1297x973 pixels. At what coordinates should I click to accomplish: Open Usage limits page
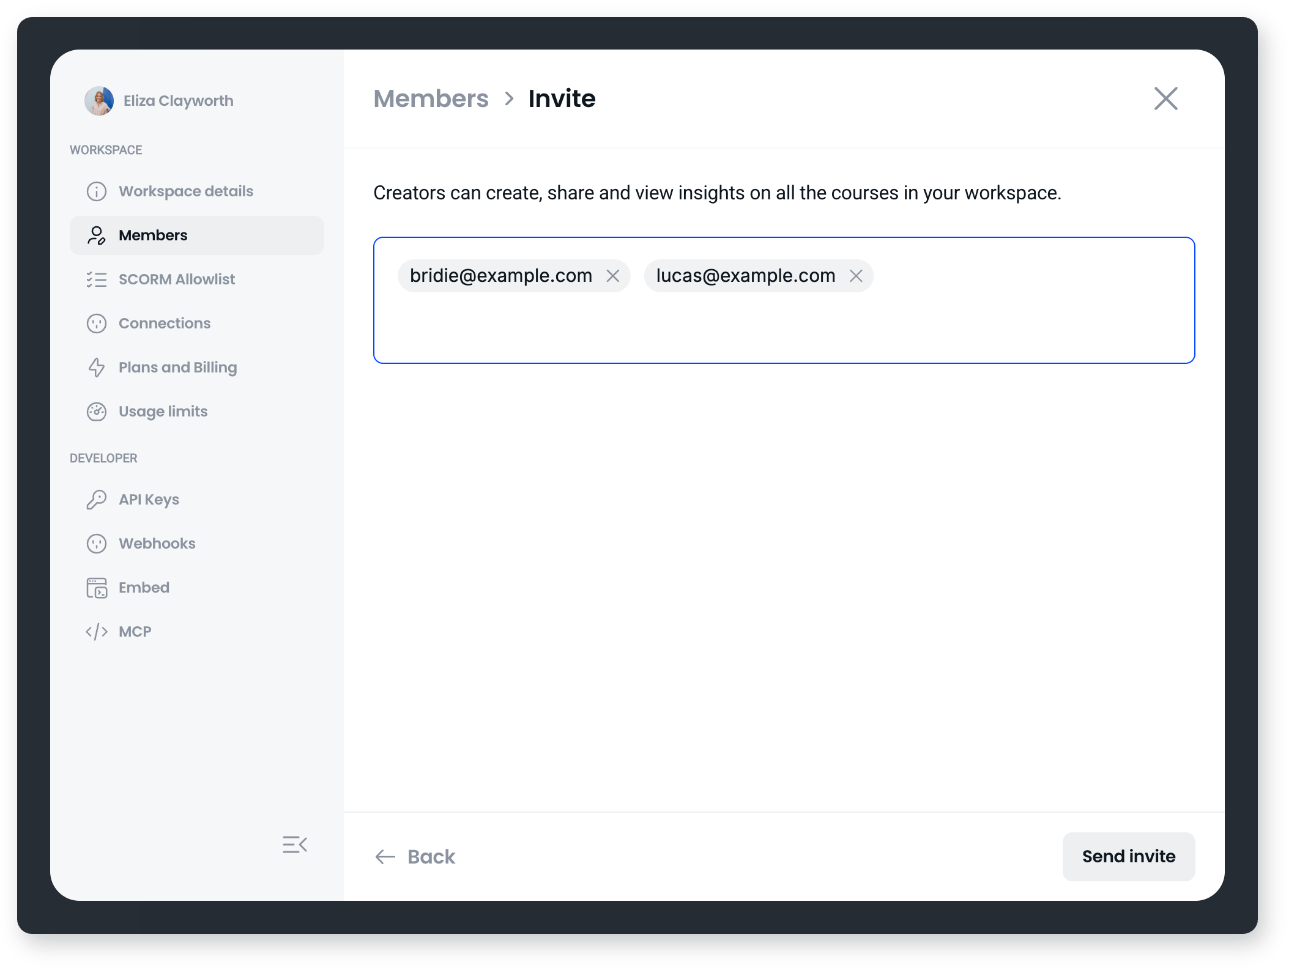point(196,412)
